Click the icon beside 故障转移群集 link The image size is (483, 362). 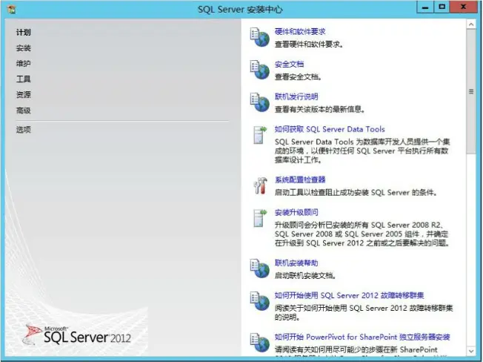point(260,301)
